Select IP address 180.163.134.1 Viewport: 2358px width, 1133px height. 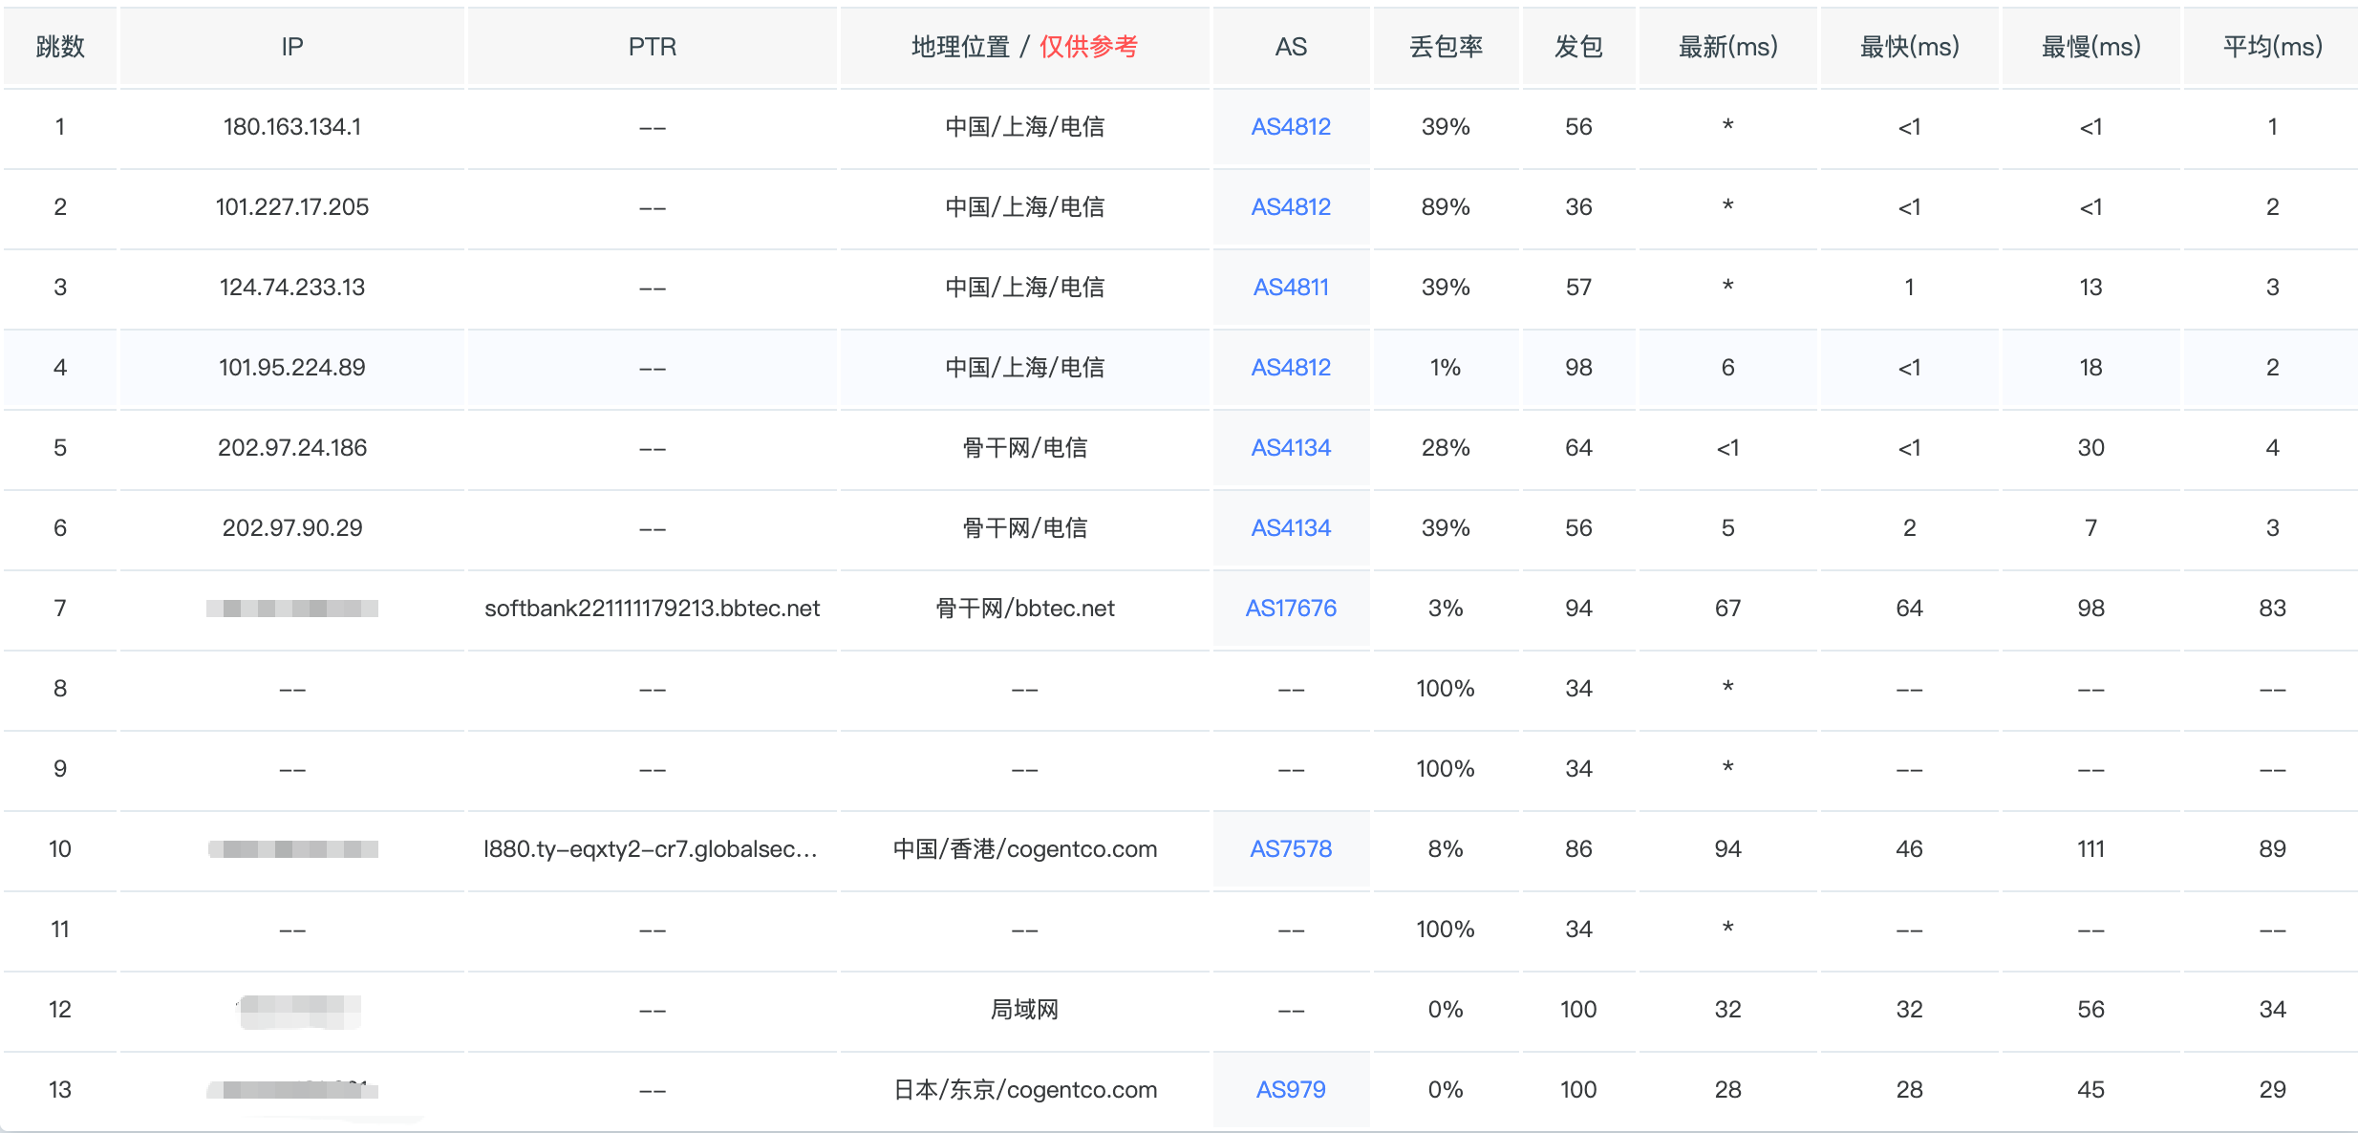coord(292,127)
